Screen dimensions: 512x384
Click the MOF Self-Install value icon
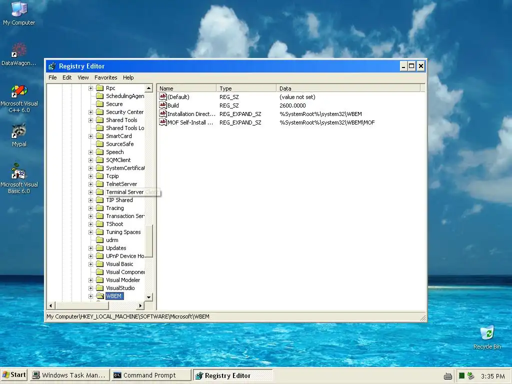pyautogui.click(x=162, y=122)
